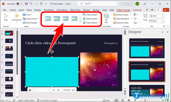The image size is (171, 102).
Task: Open the Share button
Action: click(x=166, y=10)
